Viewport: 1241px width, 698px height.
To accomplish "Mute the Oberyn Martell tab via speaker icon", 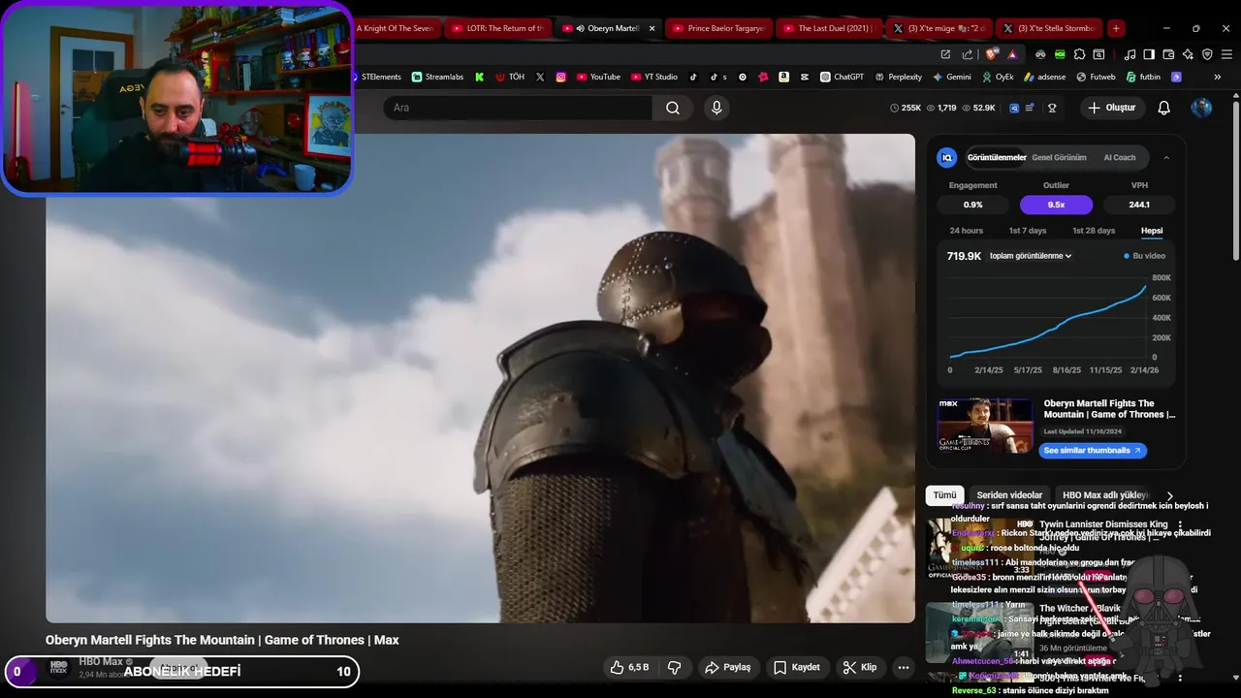I will point(580,28).
